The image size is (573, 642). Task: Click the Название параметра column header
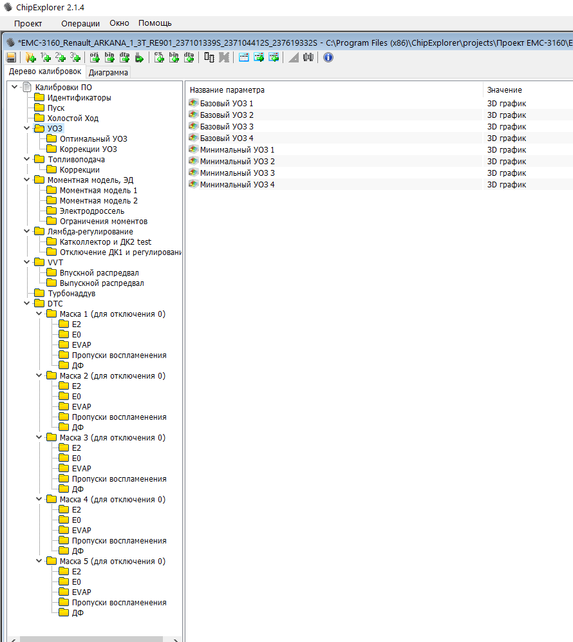coord(227,90)
